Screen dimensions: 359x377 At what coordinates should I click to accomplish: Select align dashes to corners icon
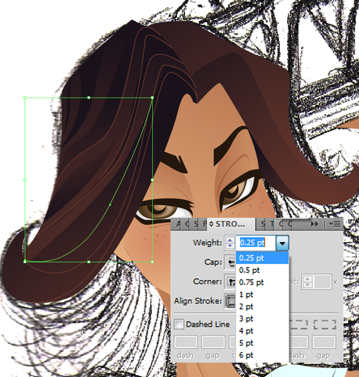tap(325, 324)
